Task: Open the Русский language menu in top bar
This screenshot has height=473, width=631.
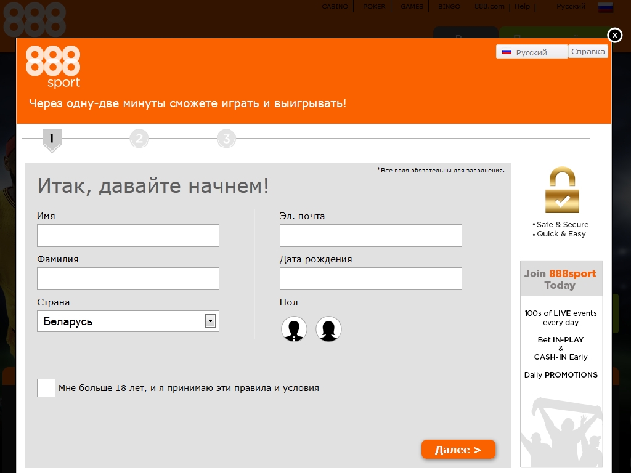Action: pos(571,6)
